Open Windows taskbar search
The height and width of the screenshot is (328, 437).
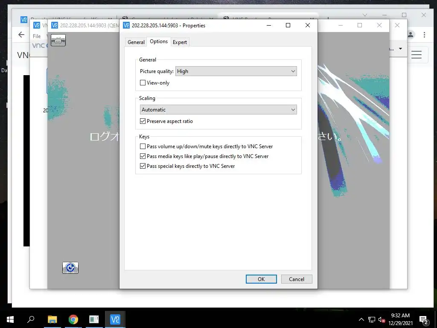click(x=31, y=319)
